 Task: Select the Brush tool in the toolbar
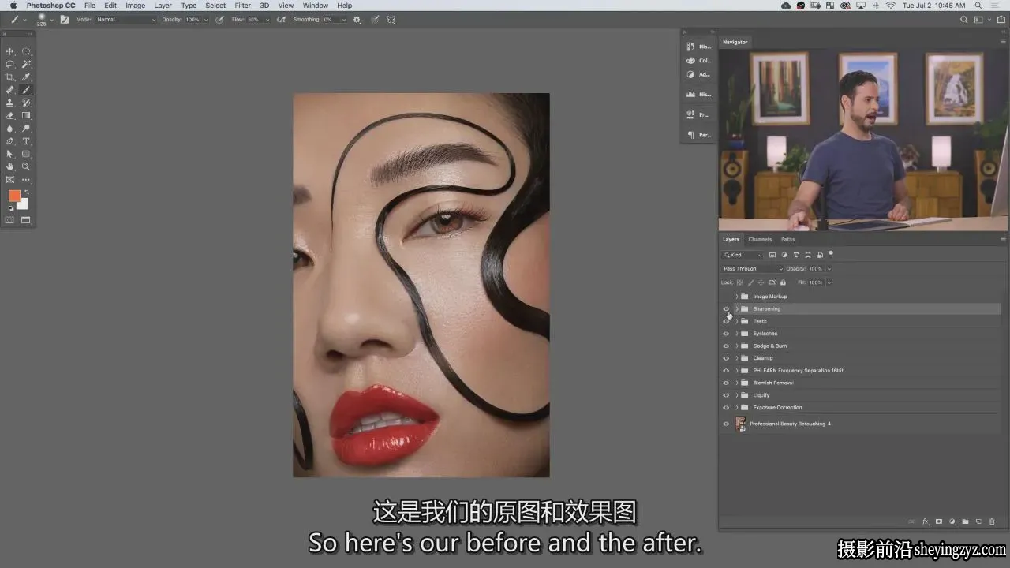tap(26, 90)
